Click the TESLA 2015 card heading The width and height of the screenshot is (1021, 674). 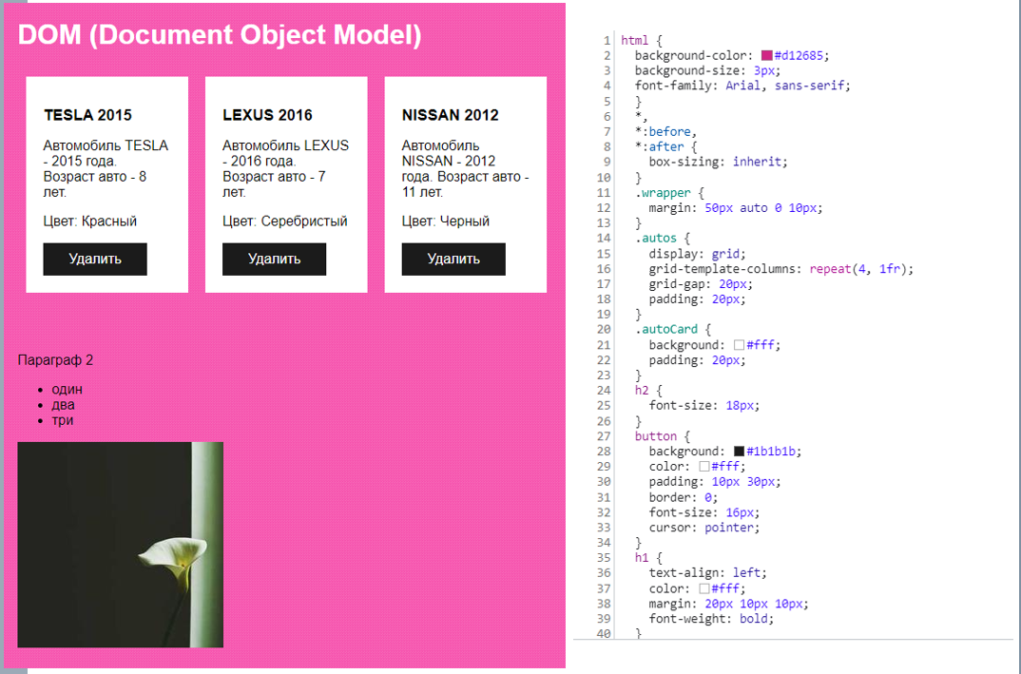[87, 115]
